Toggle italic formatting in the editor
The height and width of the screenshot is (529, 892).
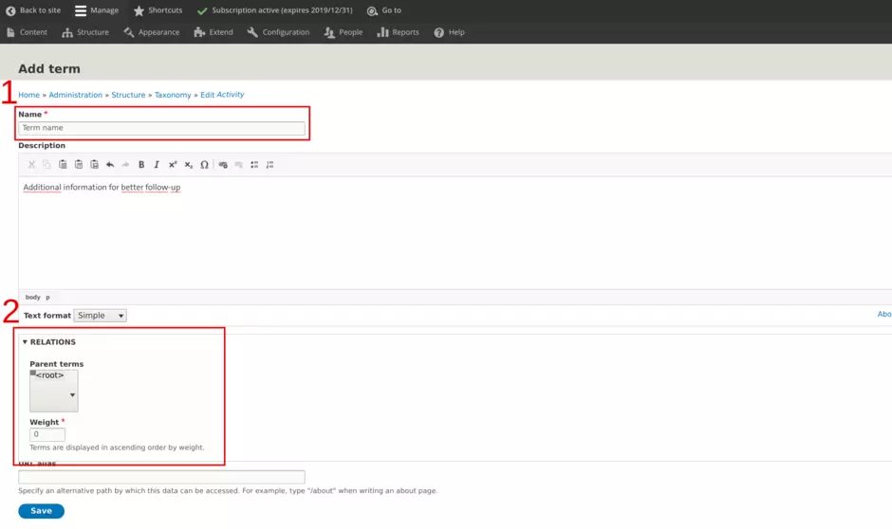[x=157, y=165]
